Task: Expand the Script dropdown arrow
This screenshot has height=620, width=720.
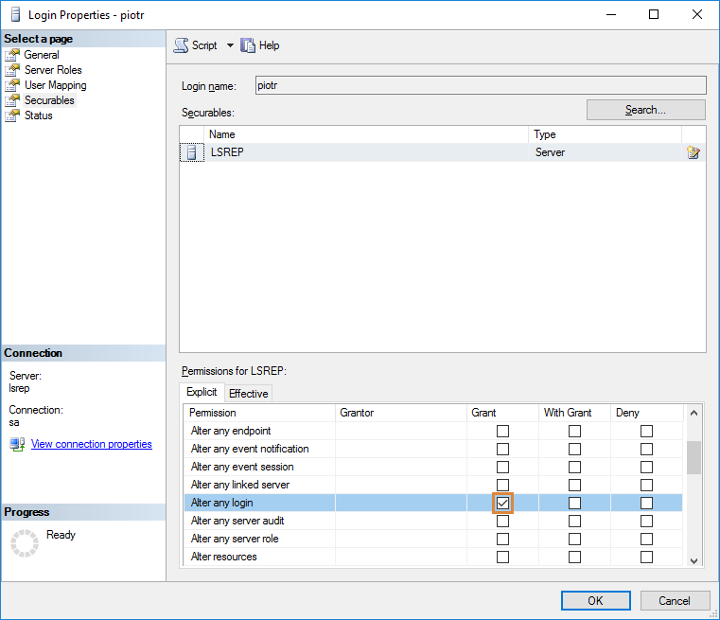Action: (x=230, y=45)
